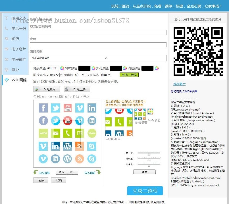Click the 对比度 contrast slider
This screenshot has width=229, height=204.
pyautogui.click(x=149, y=159)
